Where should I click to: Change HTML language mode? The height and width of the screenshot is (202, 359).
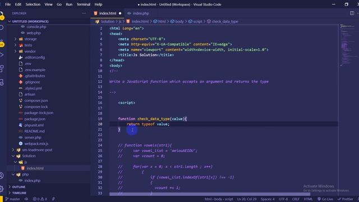[x=308, y=199]
